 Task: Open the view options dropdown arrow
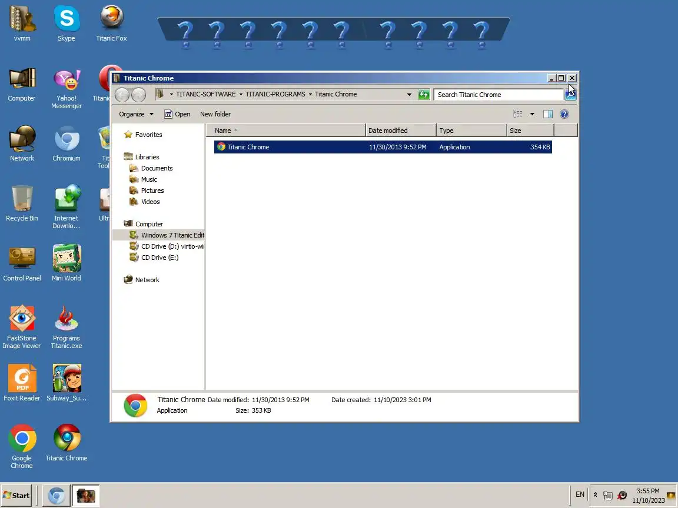532,114
